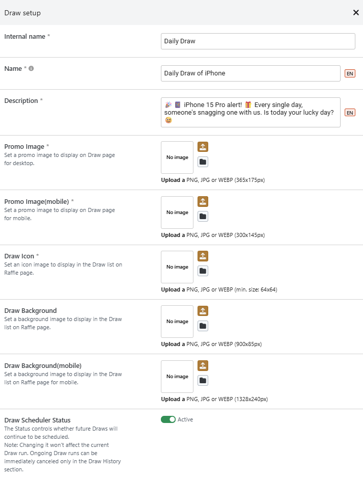Open EN language selector for Name field

[x=350, y=73]
